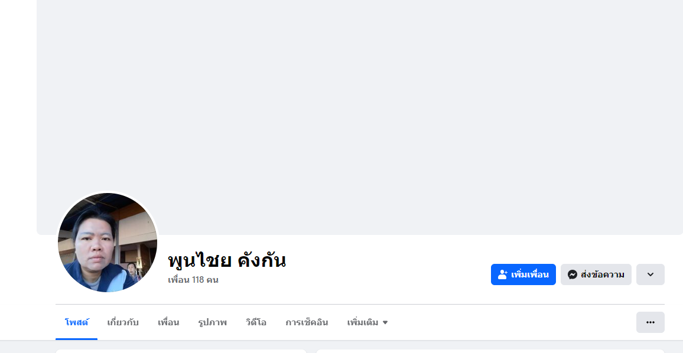Open the circular profile picture

pos(108,243)
